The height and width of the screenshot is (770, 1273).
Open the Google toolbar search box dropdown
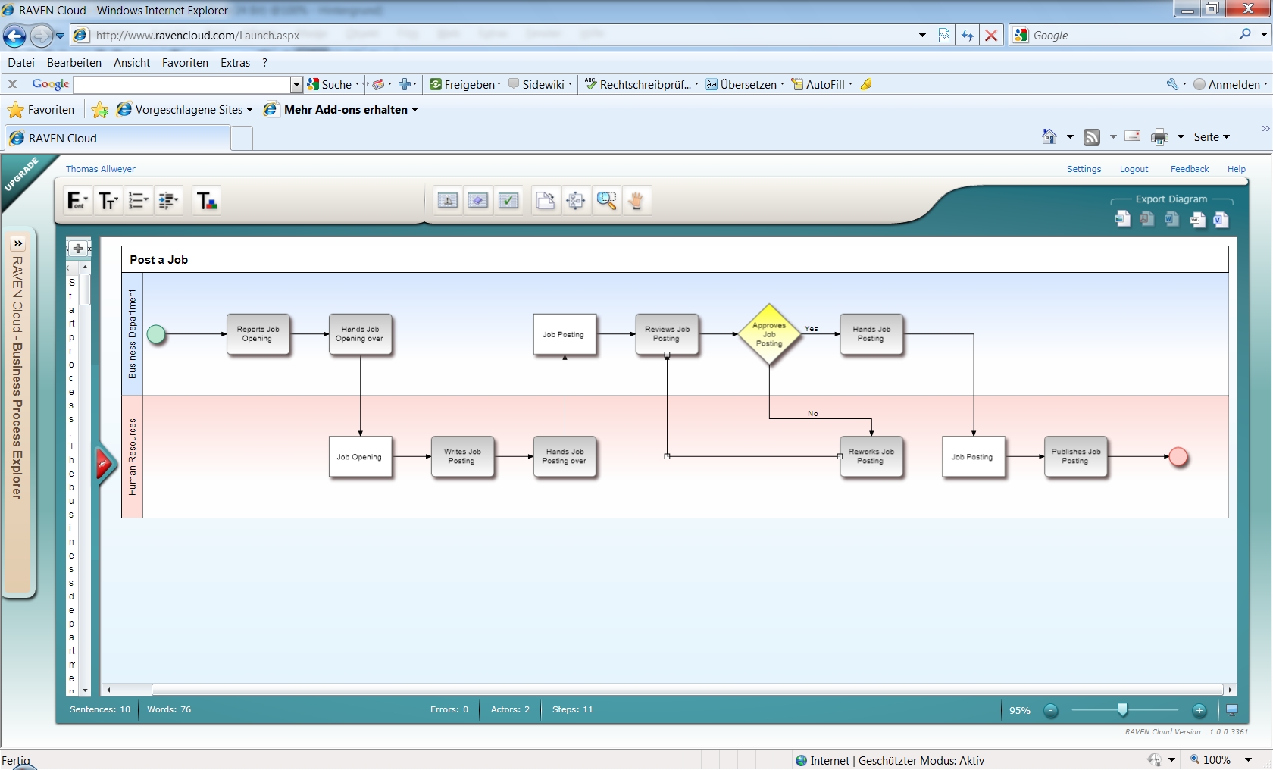click(297, 84)
